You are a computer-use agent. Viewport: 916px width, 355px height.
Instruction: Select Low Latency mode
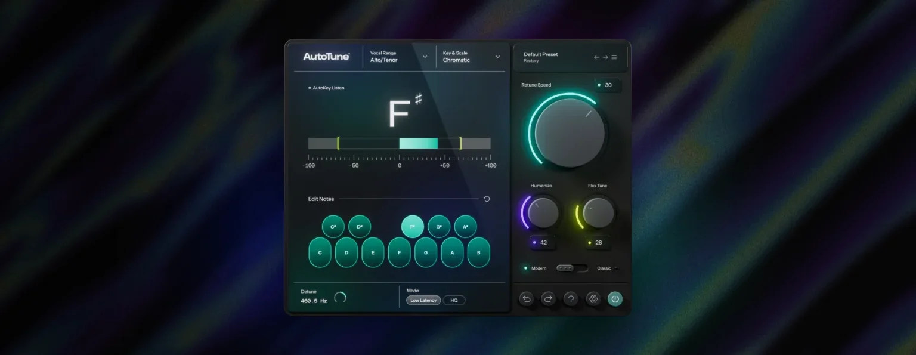(x=423, y=300)
